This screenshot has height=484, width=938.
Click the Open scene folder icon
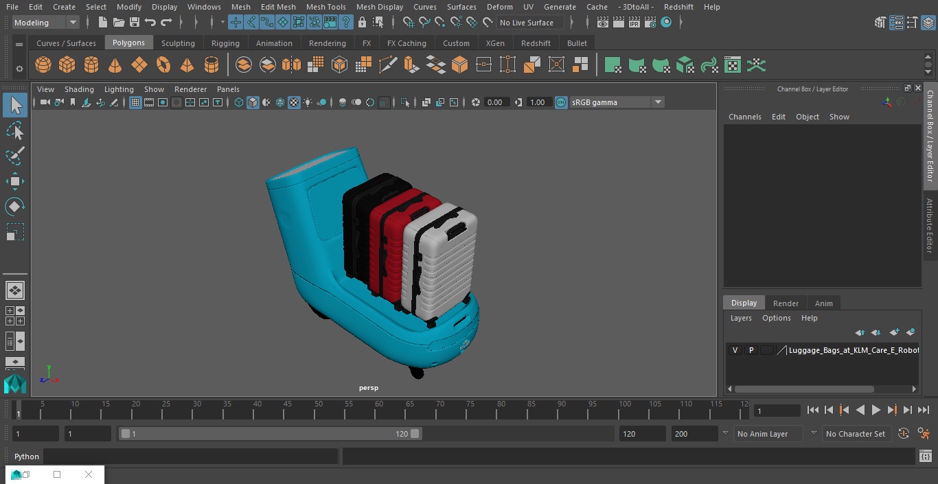point(119,23)
